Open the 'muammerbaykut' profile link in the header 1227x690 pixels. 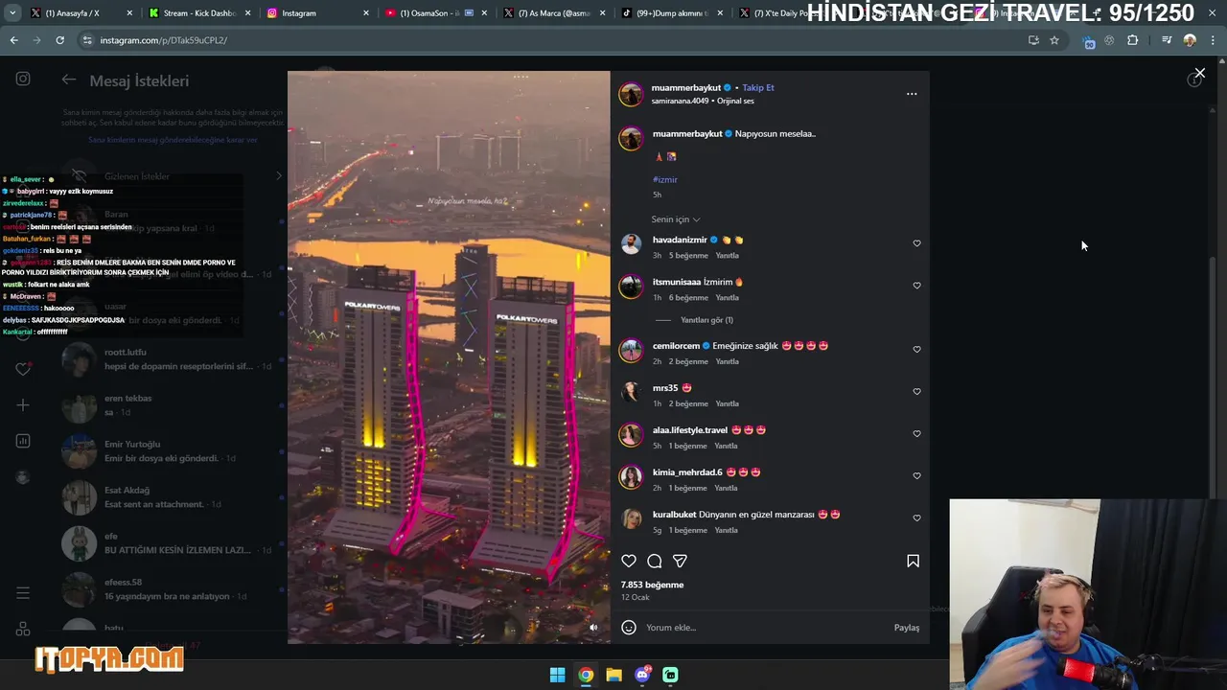click(686, 87)
